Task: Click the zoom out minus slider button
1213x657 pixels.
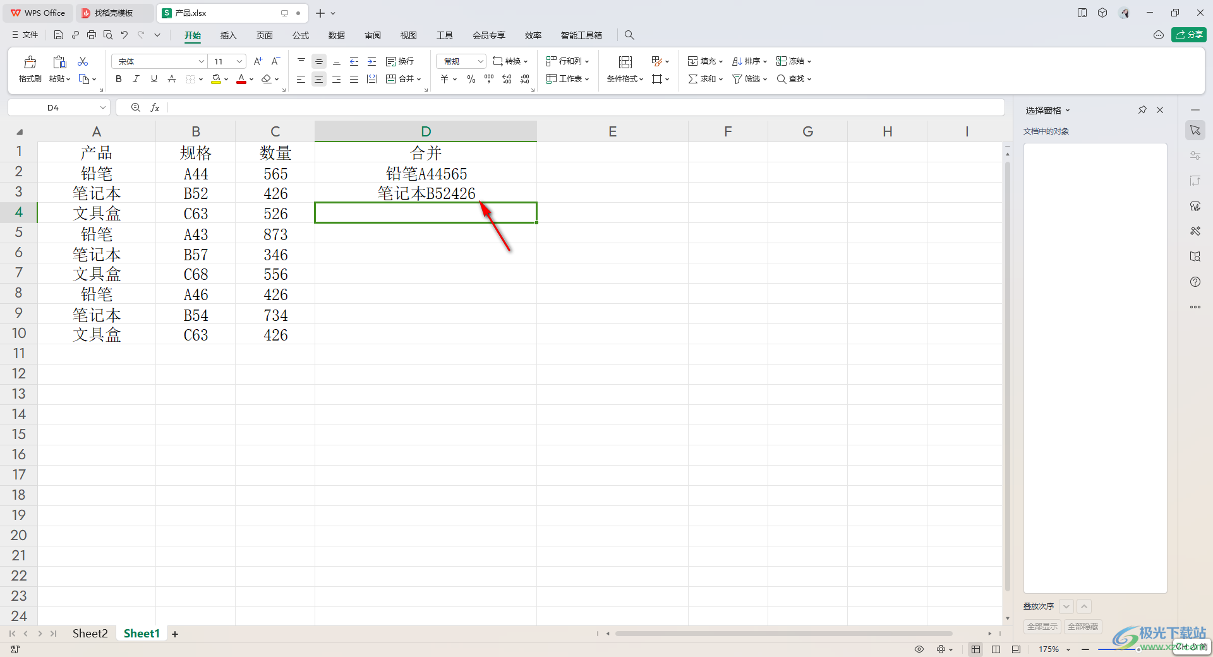Action: [x=1085, y=649]
